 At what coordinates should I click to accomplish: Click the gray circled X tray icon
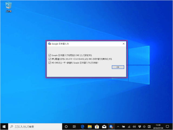coord(144,127)
